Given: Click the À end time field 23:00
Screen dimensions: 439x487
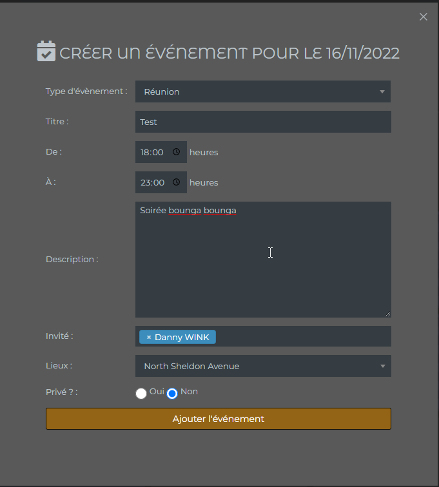Looking at the screenshot, I should pos(161,182).
